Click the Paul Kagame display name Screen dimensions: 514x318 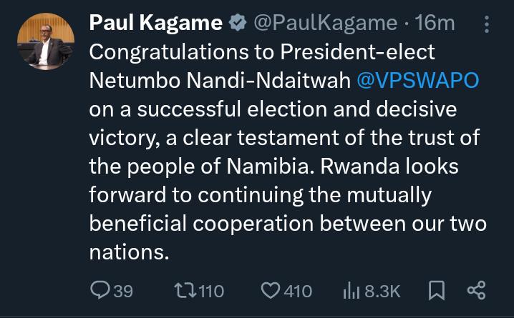(155, 24)
